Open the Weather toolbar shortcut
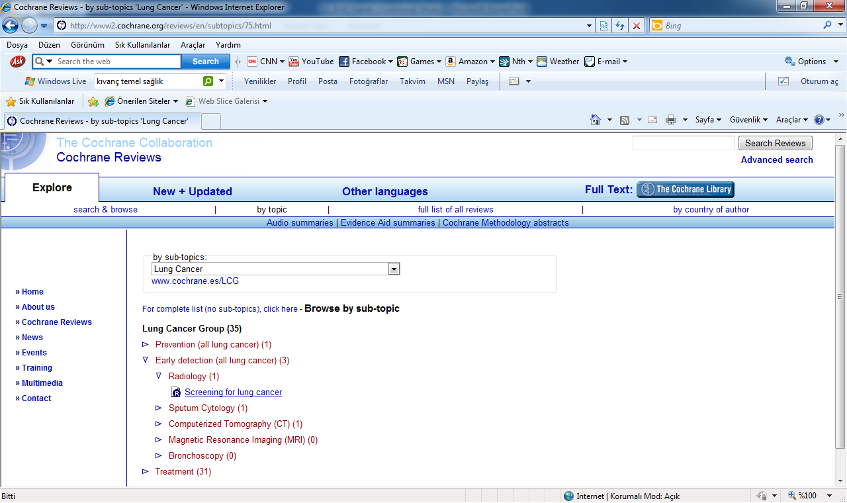Image resolution: width=847 pixels, height=503 pixels. [558, 62]
